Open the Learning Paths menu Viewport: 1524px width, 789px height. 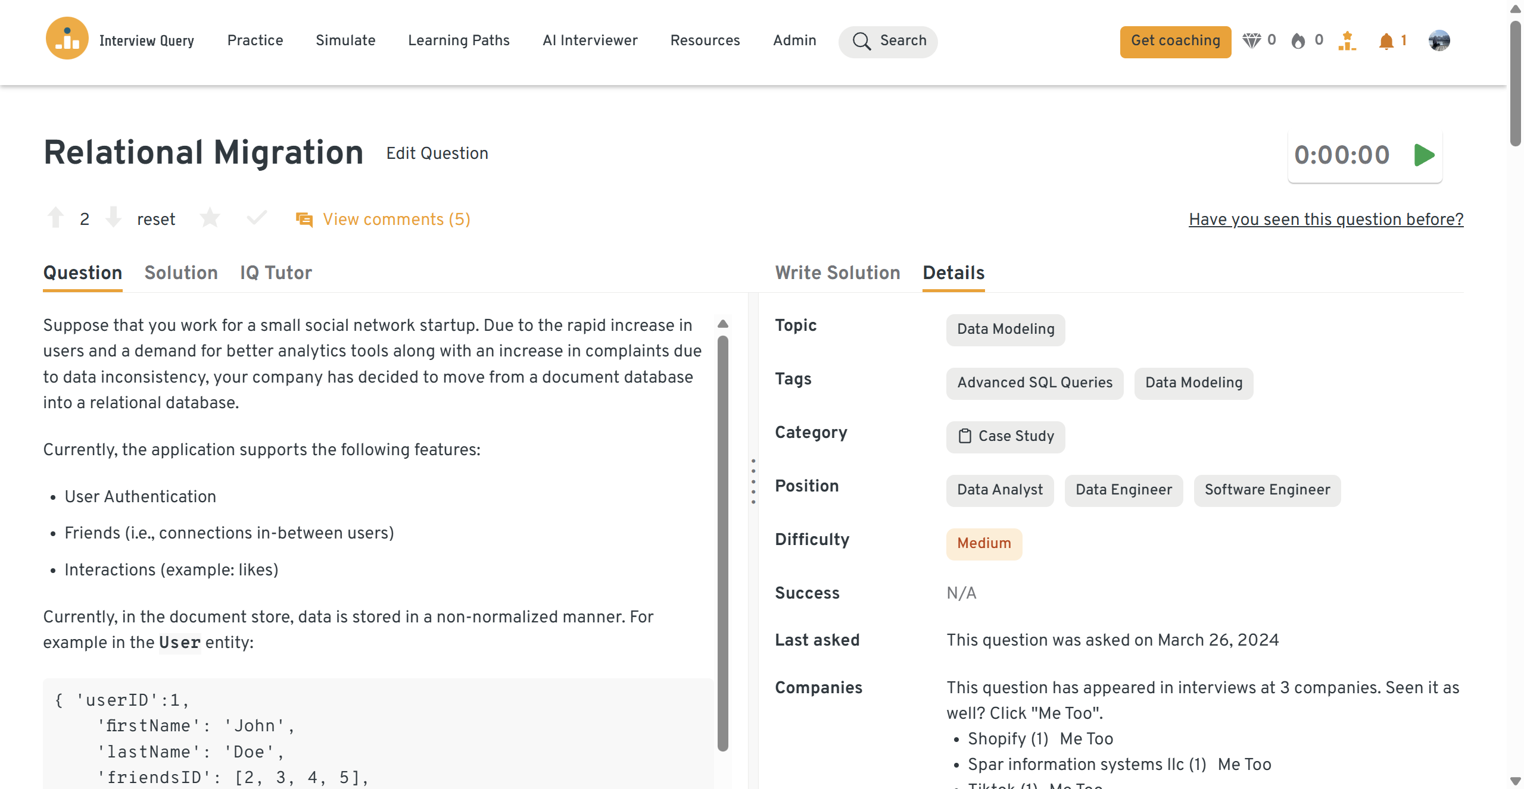[459, 40]
